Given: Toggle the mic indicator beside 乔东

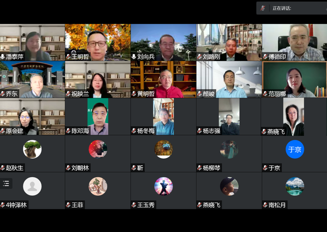Looking at the screenshot, I should point(3,94).
